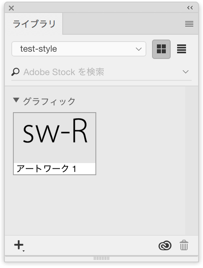
Task: Select the sw-R graphic thumbnail
Action: coord(55,138)
